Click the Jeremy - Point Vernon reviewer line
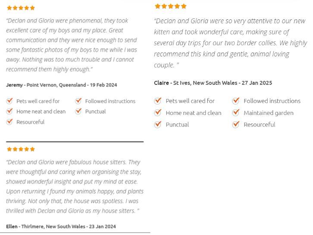Image resolution: width=313 pixels, height=235 pixels. pyautogui.click(x=62, y=85)
